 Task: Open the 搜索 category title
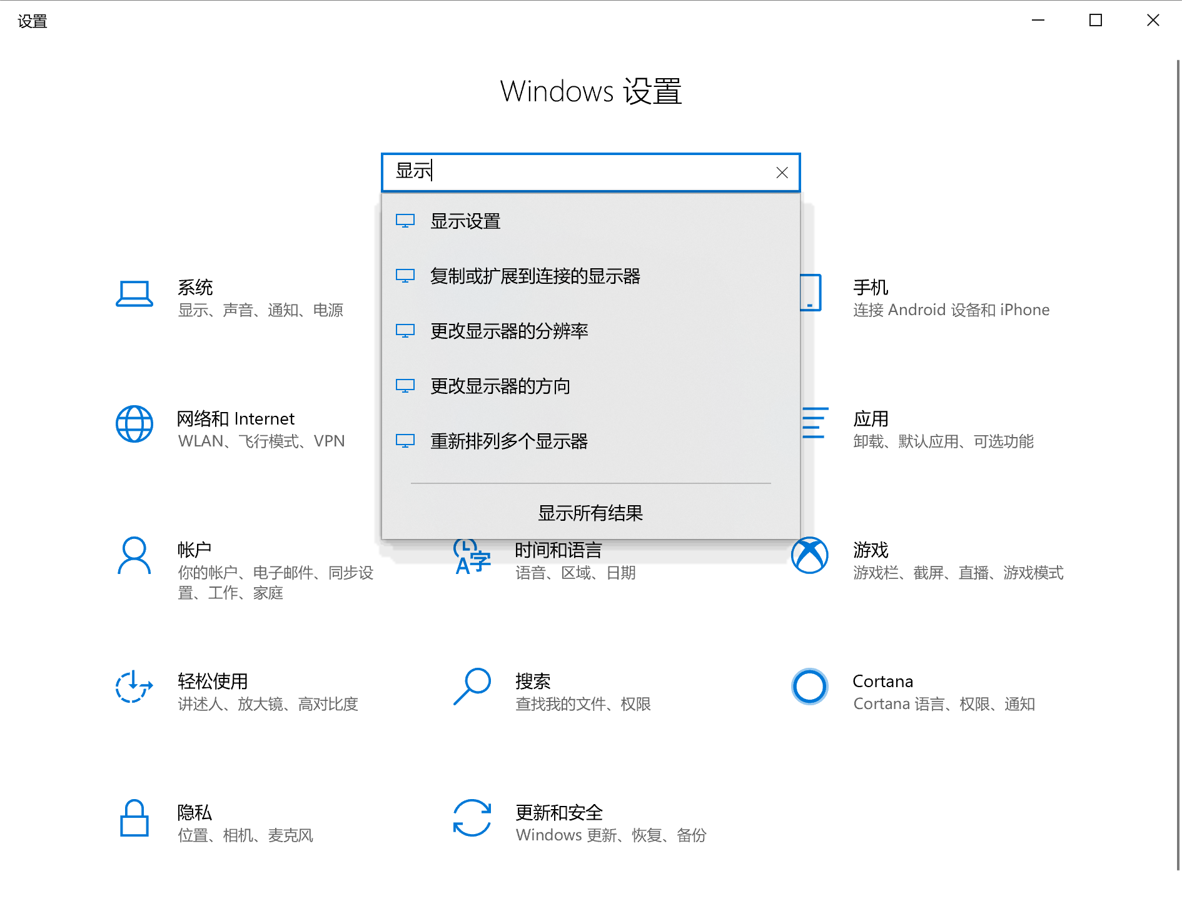point(533,682)
